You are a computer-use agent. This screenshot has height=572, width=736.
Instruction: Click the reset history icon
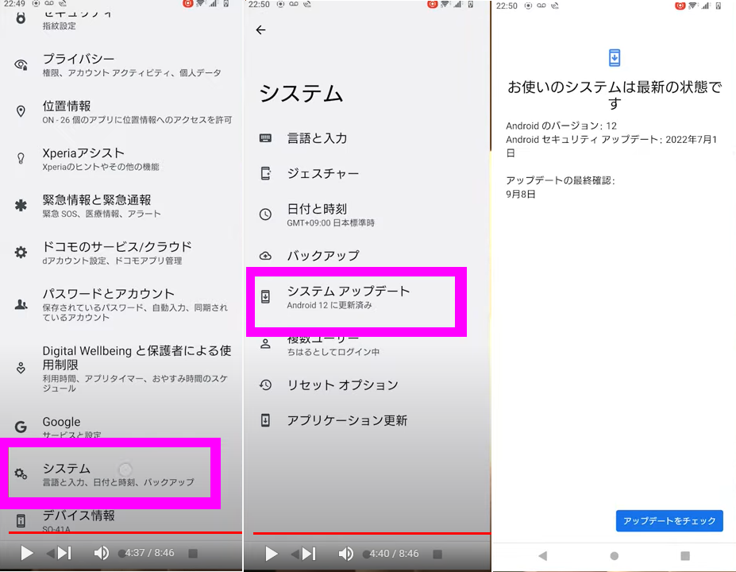click(265, 385)
